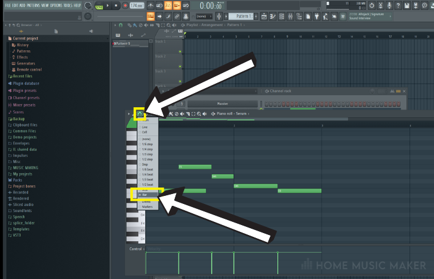Select Line snap option

148,127
